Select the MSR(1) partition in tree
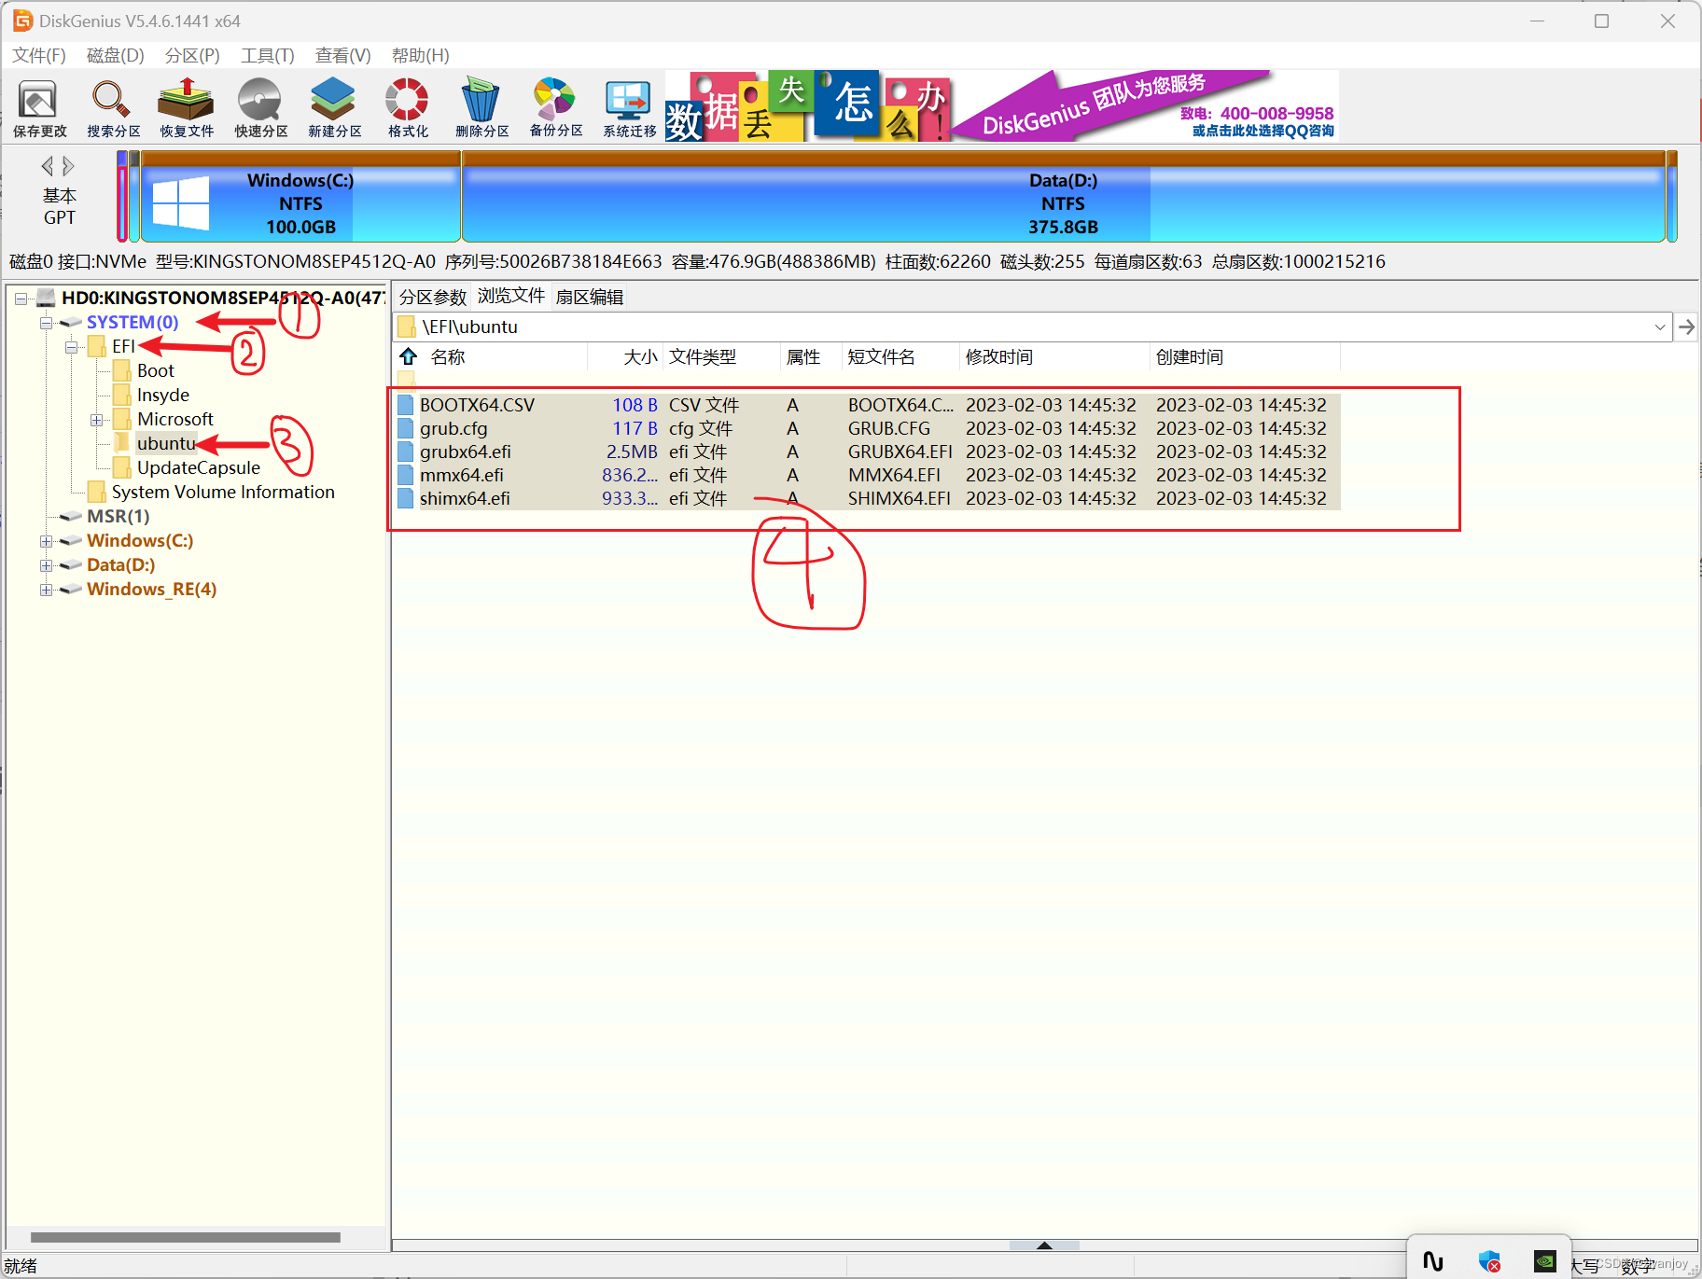The width and height of the screenshot is (1702, 1279). pos(118,516)
